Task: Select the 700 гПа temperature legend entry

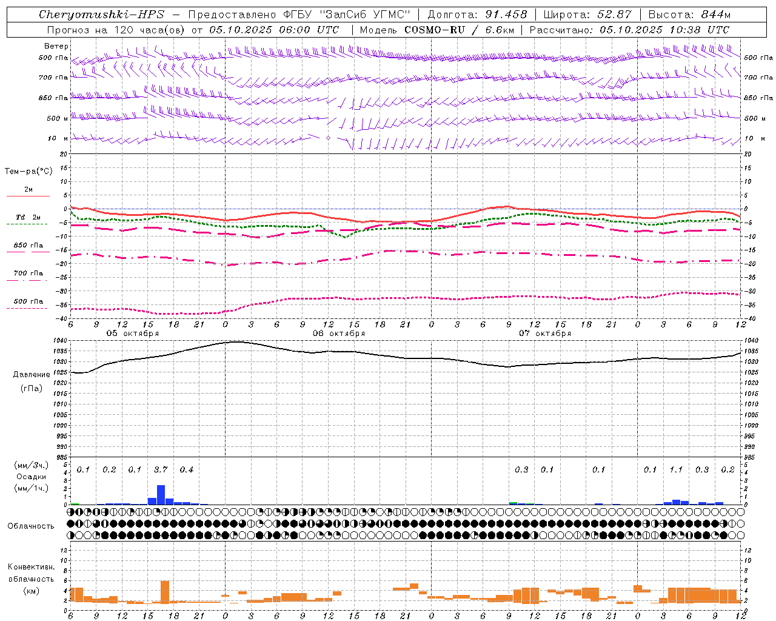Action: [x=28, y=274]
